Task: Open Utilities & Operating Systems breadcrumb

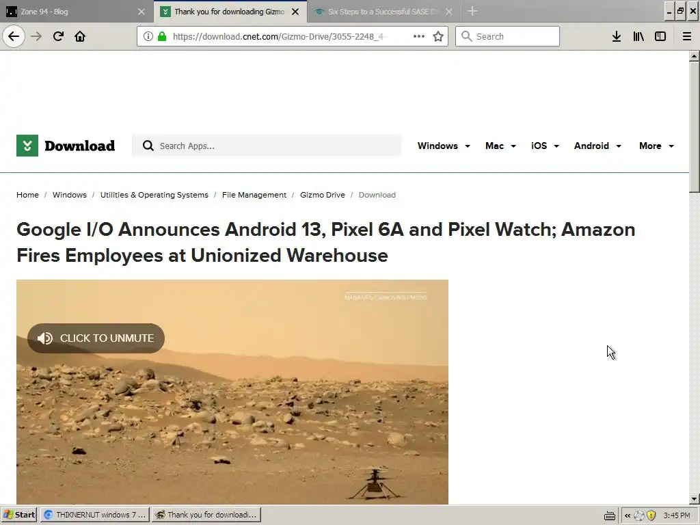Action: pyautogui.click(x=154, y=195)
